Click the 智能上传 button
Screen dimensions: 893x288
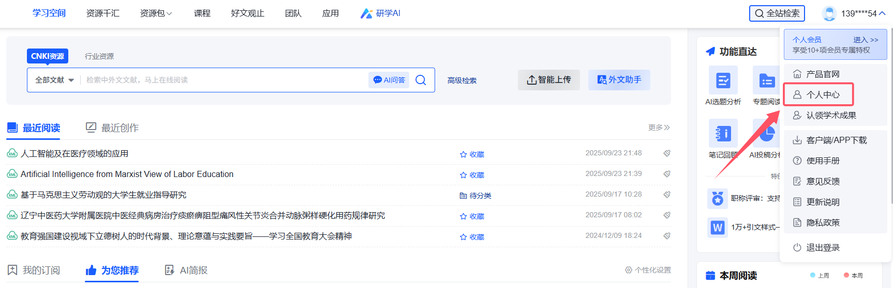(549, 80)
